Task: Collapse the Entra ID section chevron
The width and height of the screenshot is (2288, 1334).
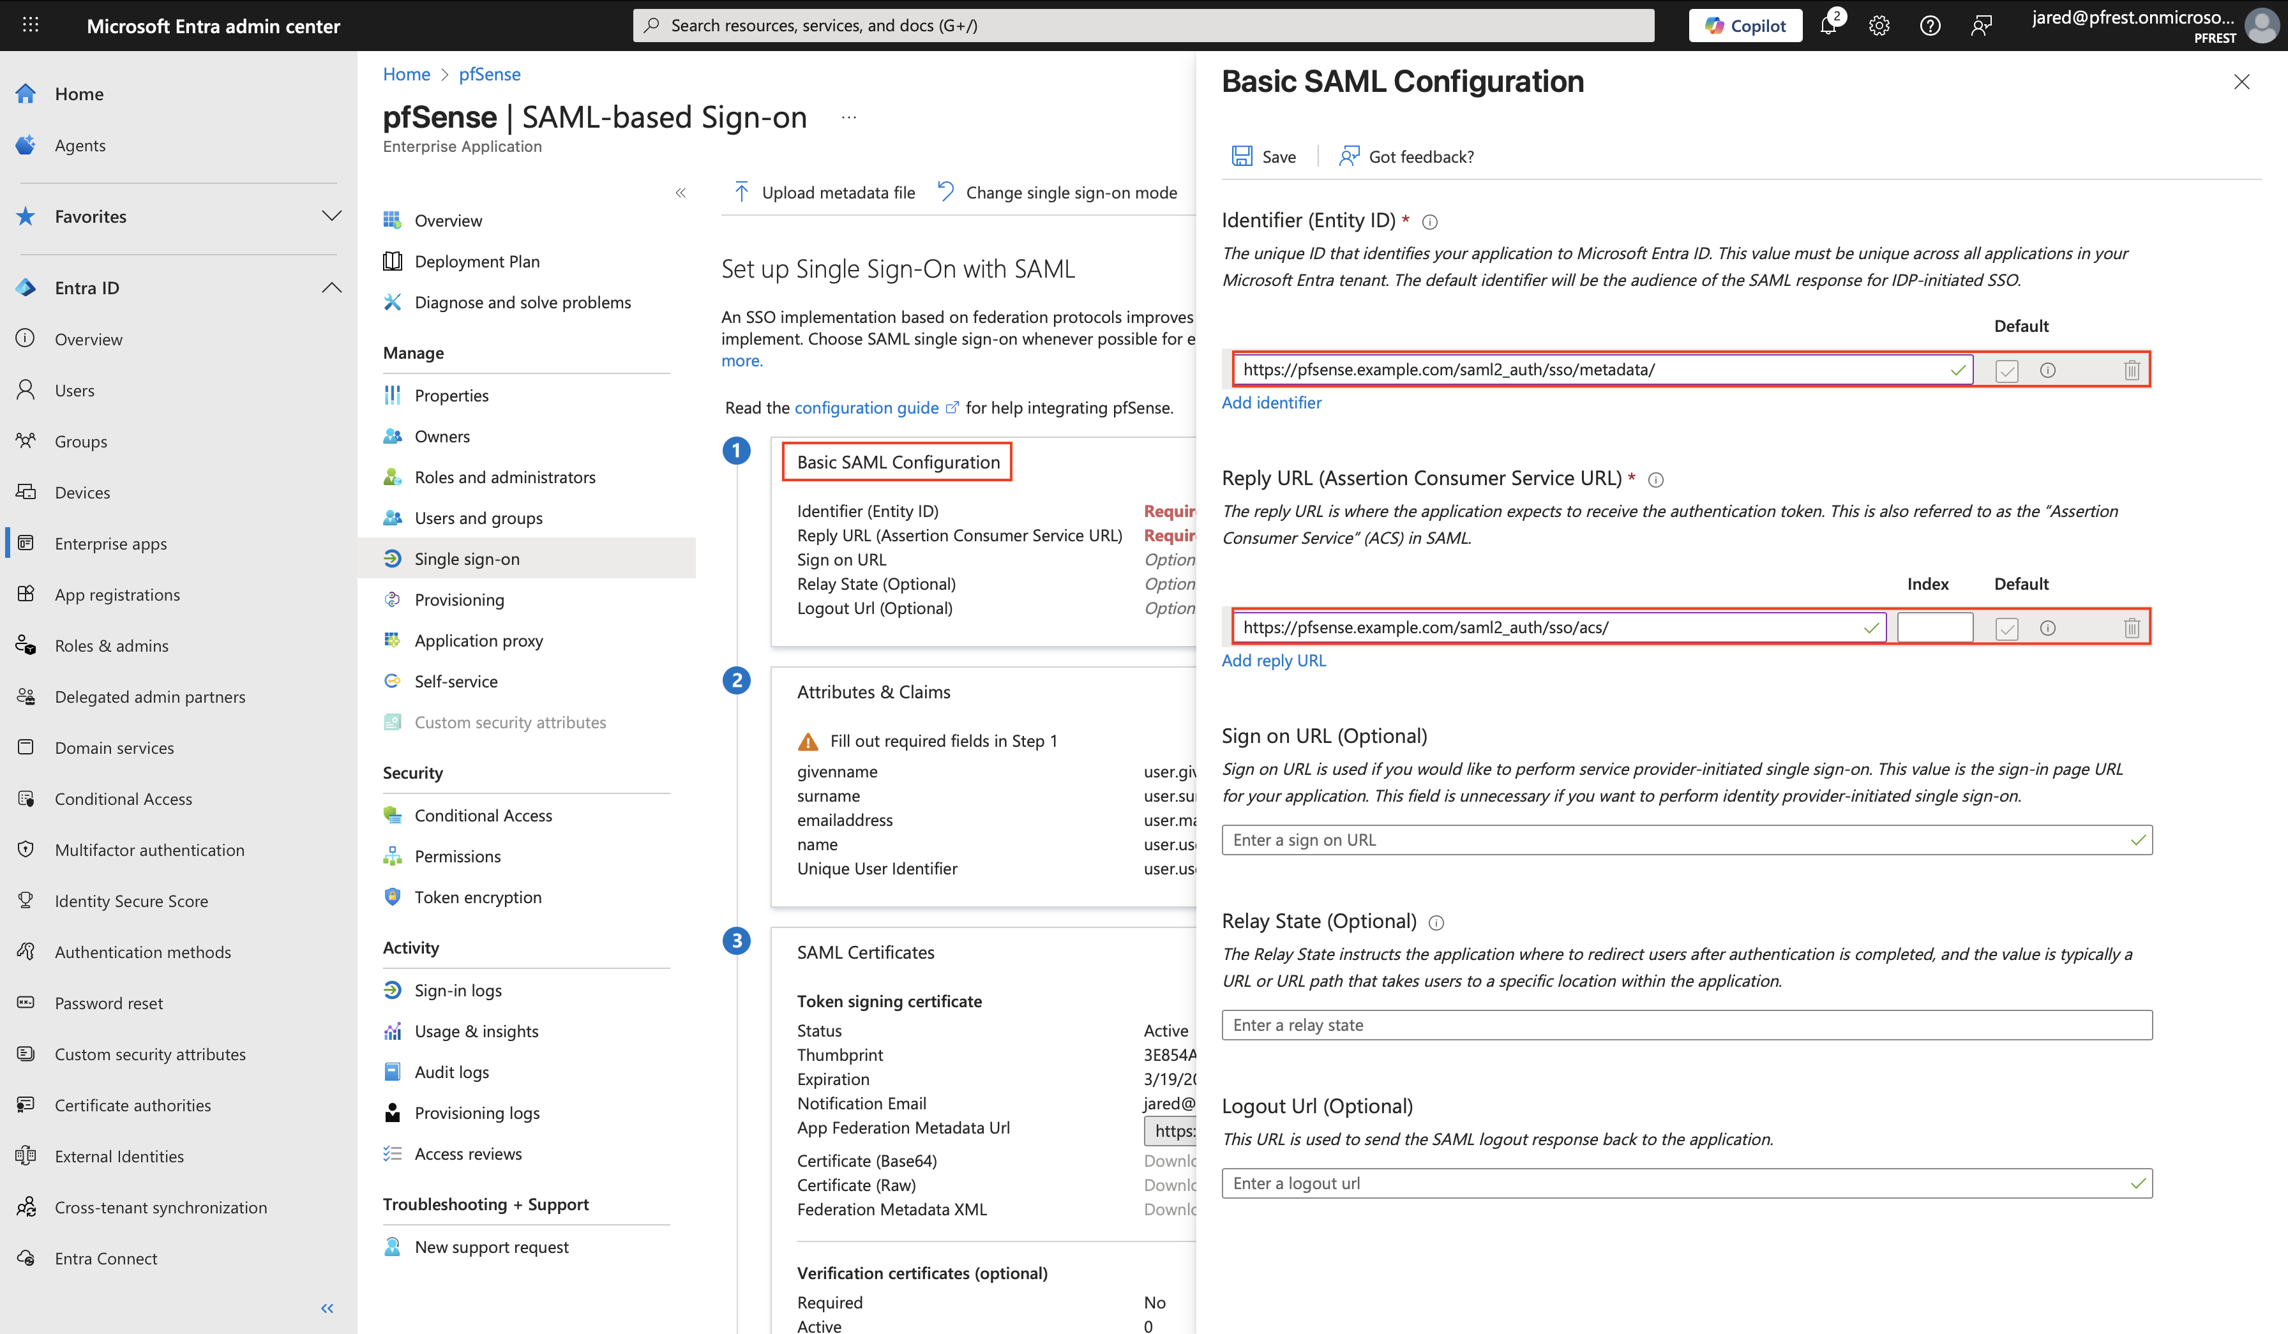Action: (x=331, y=287)
